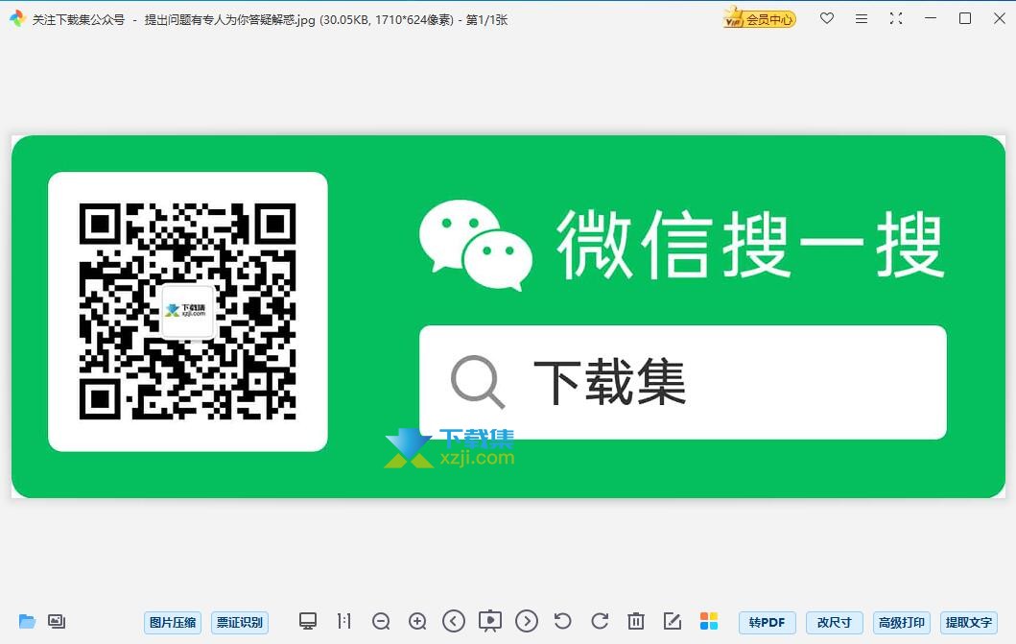Viewport: 1016px width, 644px height.
Task: Click the fit-to-screen monitor icon
Action: (x=308, y=622)
